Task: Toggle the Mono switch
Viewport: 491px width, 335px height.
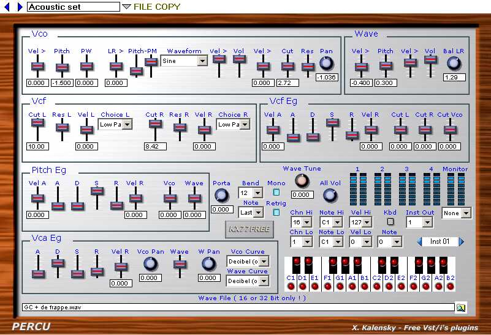Action: pos(276,192)
